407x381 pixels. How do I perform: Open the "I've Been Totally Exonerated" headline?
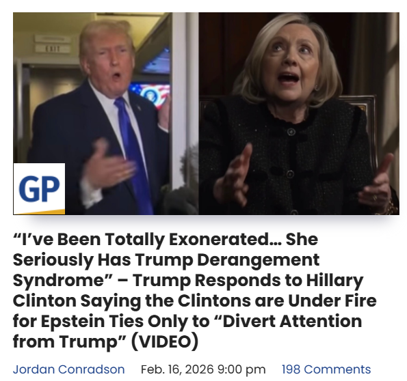(195, 290)
